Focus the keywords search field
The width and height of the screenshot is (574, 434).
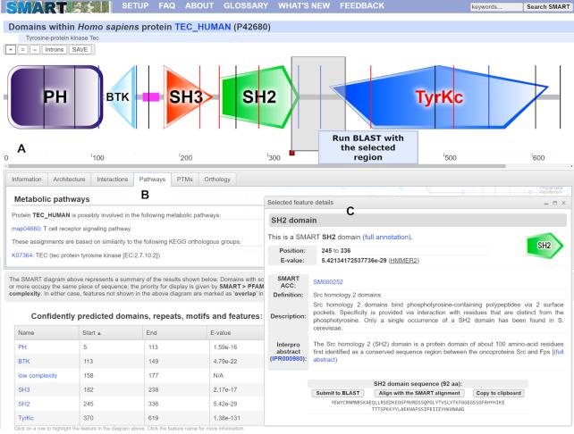(x=496, y=7)
